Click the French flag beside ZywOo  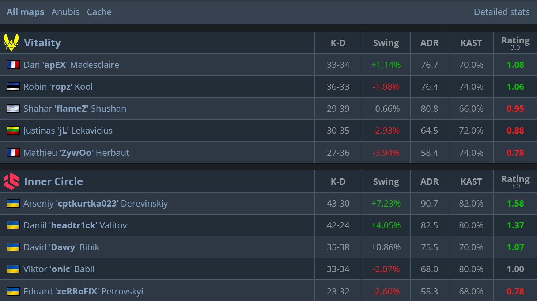[13, 153]
